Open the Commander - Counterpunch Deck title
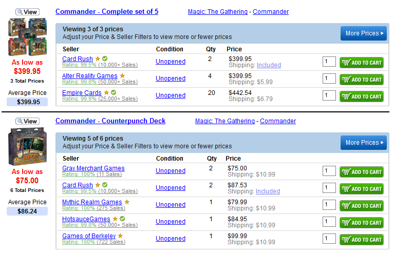This screenshot has width=394, height=253. [x=110, y=121]
